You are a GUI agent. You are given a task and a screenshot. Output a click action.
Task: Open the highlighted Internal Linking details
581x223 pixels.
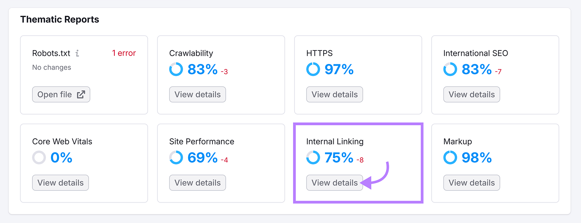(334, 183)
